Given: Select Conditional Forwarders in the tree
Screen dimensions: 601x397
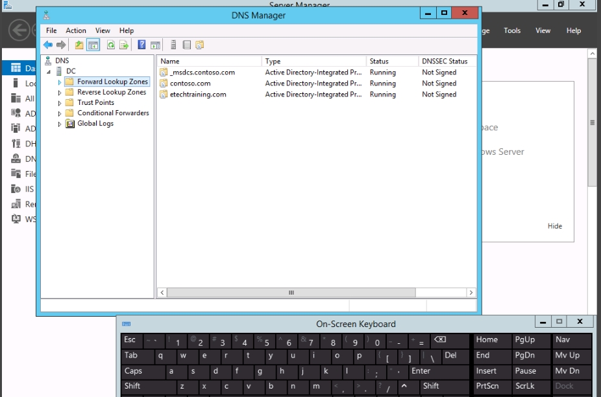Looking at the screenshot, I should click(x=113, y=113).
